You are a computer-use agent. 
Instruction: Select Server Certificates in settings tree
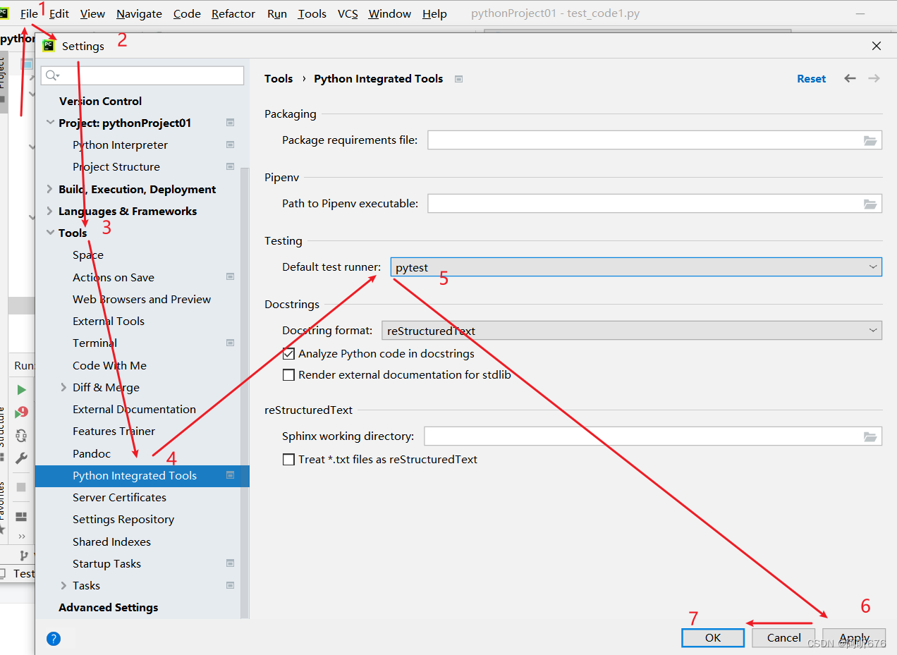(x=119, y=497)
